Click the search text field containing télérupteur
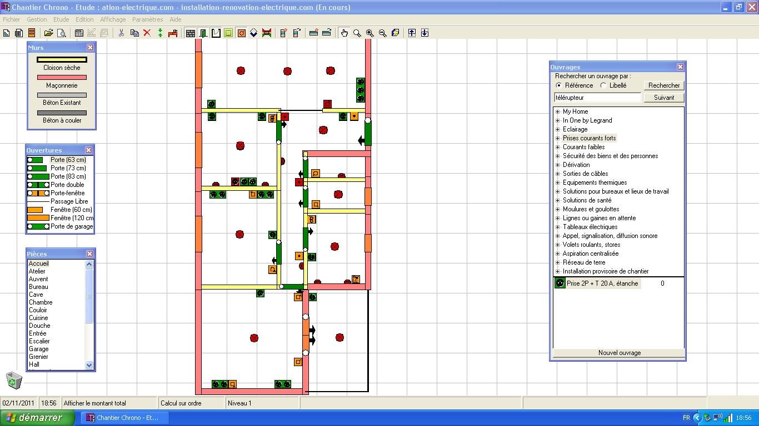The height and width of the screenshot is (426, 759). click(597, 98)
